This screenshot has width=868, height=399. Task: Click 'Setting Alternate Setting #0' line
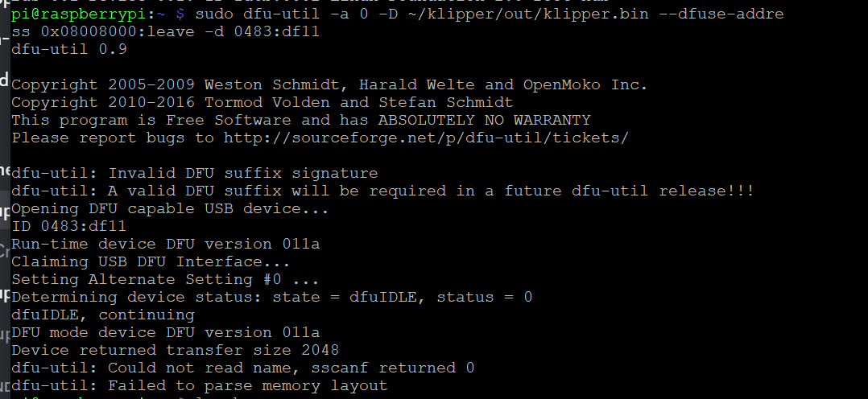166,279
